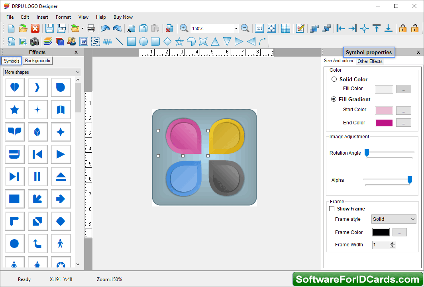Screen dimensions: 424x287
Task: Open the File menu
Action: [x=10, y=17]
